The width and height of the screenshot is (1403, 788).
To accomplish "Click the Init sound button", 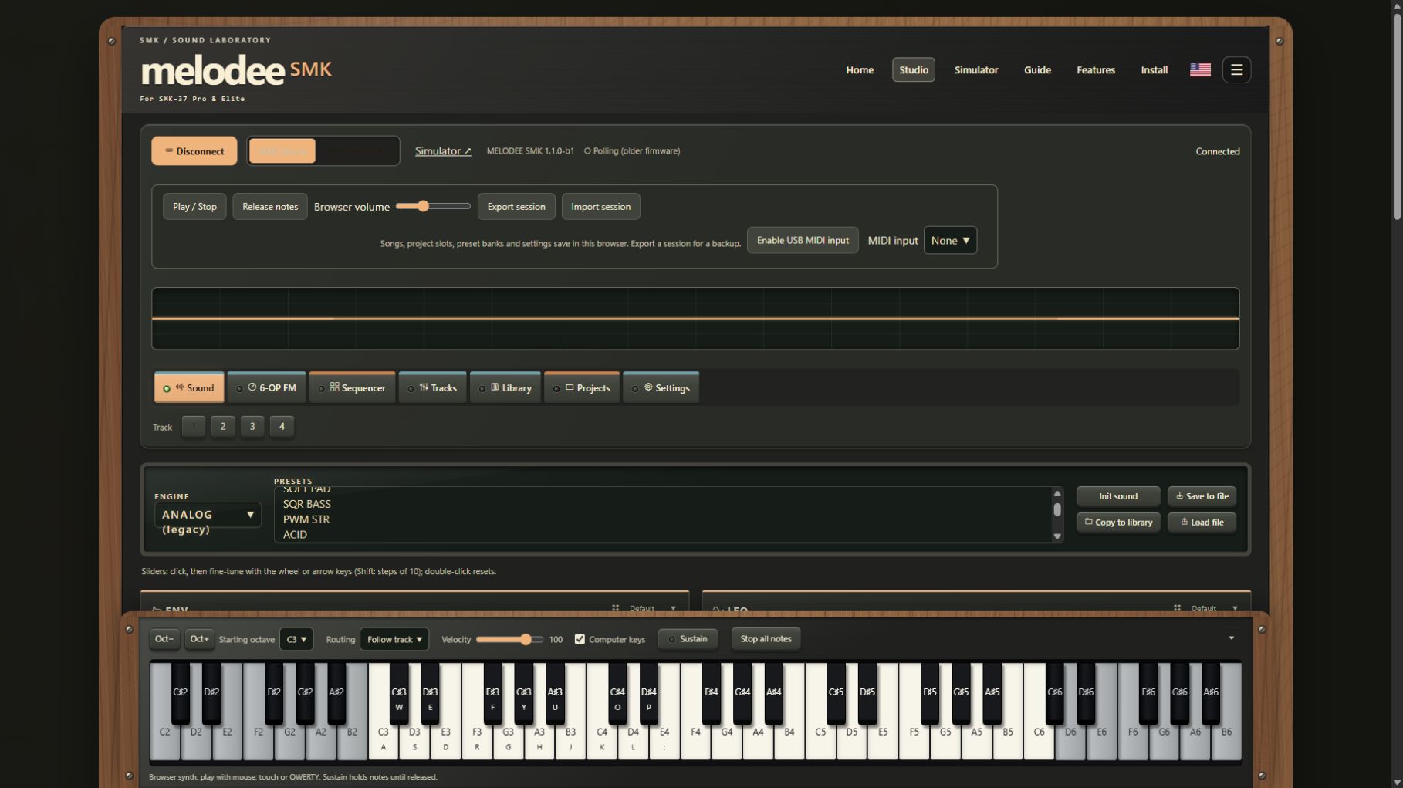I will [1118, 496].
